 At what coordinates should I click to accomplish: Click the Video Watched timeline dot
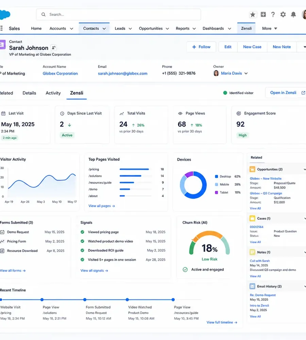127,300
